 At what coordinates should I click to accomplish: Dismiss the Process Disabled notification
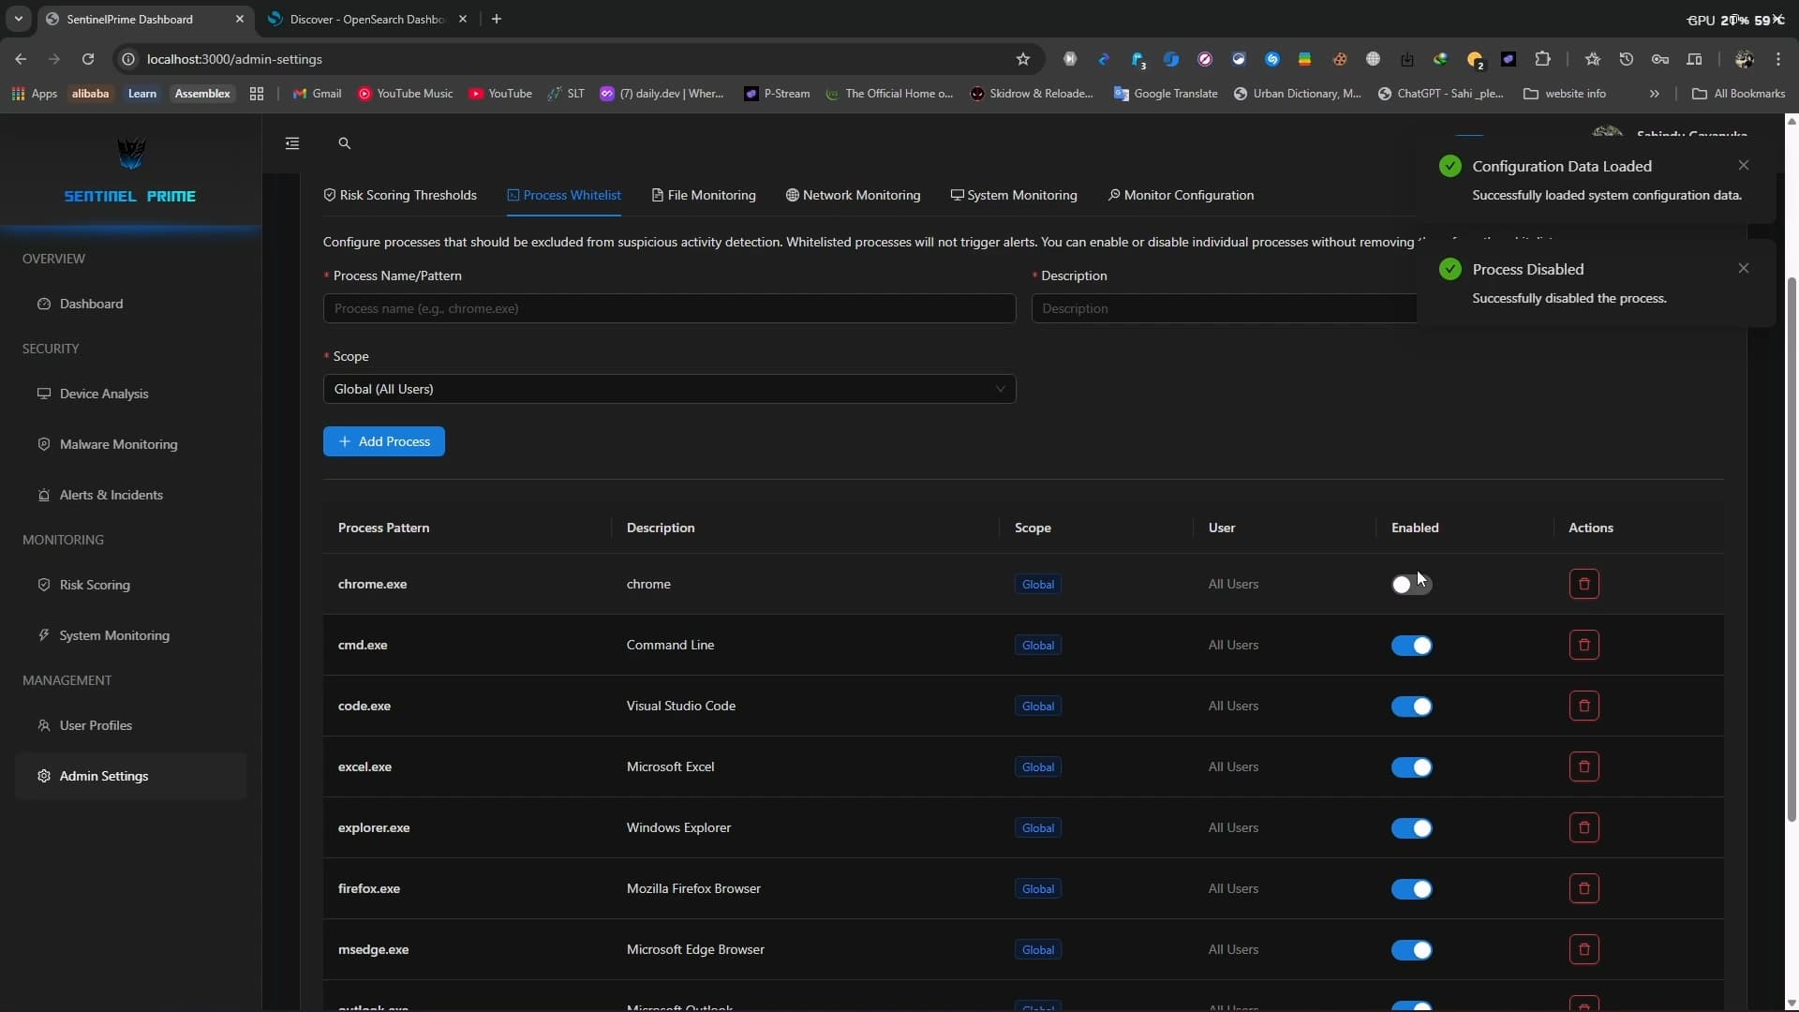pos(1743,268)
